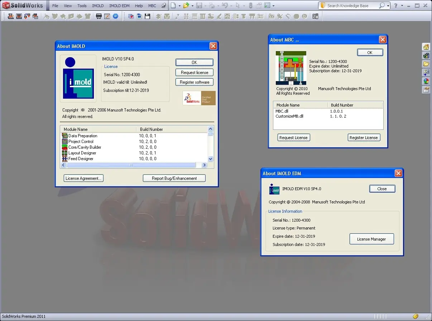Click the imold logo in About IMOLD
Screen dimensions: 432x321
pyautogui.click(x=78, y=78)
